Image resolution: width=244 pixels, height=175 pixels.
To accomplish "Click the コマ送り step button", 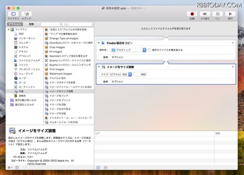I will 205,14.
